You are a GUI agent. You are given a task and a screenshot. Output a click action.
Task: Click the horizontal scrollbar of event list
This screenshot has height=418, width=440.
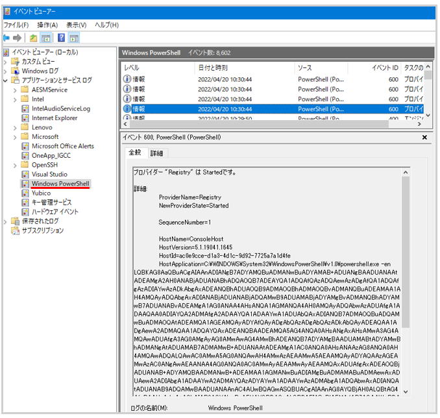coord(258,124)
